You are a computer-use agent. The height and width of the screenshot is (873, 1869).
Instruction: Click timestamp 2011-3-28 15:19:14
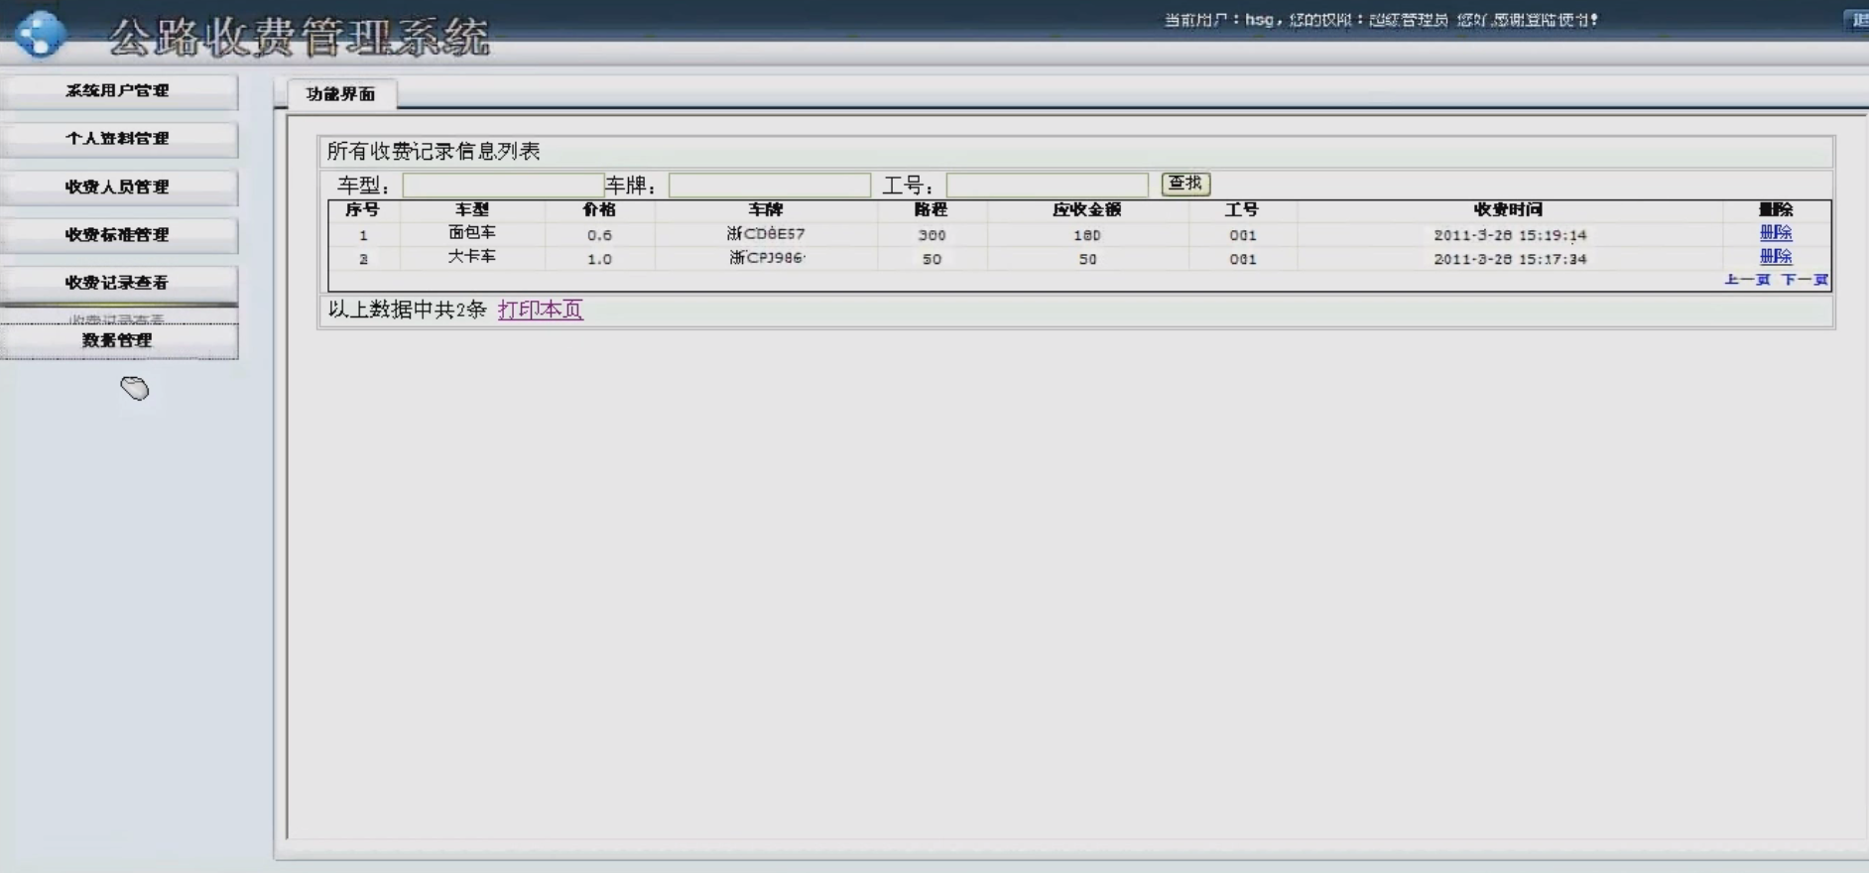(1510, 235)
